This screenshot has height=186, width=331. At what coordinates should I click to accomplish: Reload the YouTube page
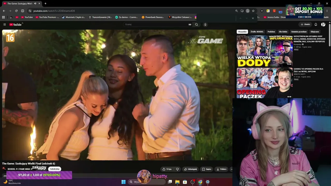(16, 11)
